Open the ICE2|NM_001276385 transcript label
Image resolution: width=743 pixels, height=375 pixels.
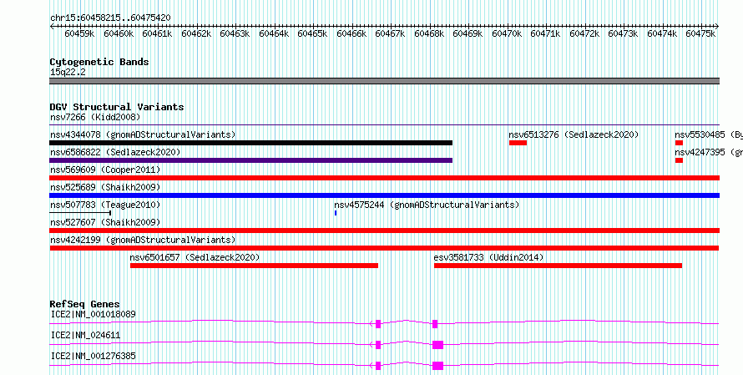(x=93, y=356)
